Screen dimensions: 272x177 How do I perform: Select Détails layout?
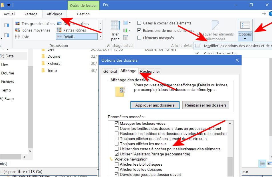77,37
